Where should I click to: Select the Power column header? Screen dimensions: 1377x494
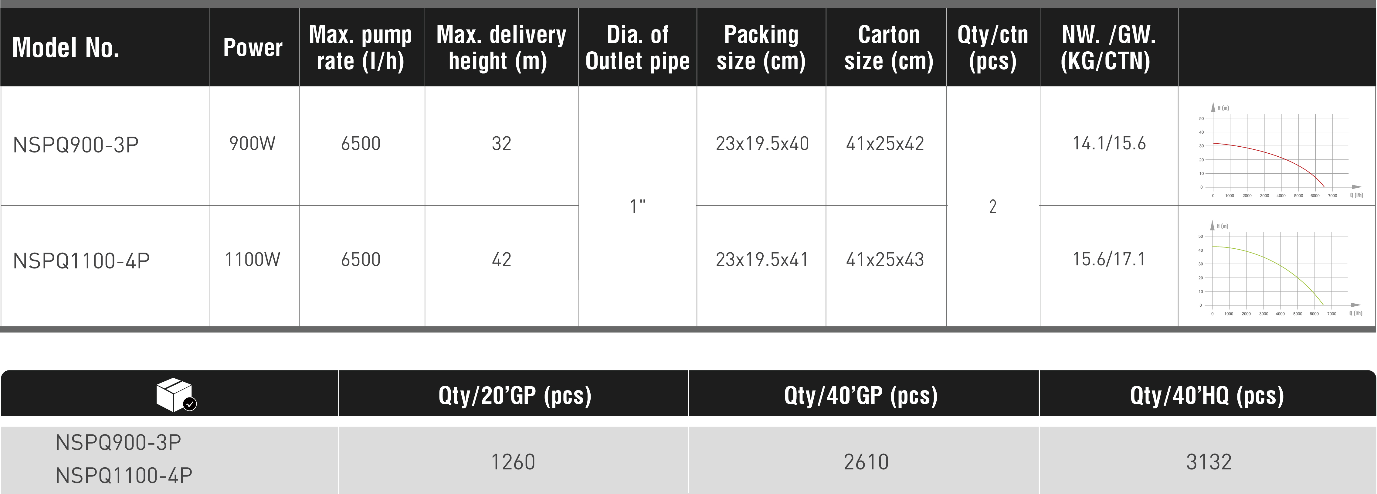(x=253, y=48)
